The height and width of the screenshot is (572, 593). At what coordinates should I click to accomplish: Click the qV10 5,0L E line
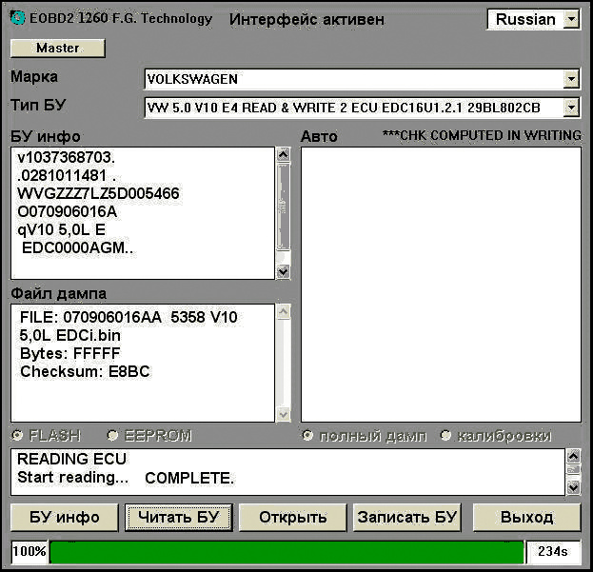pos(62,230)
